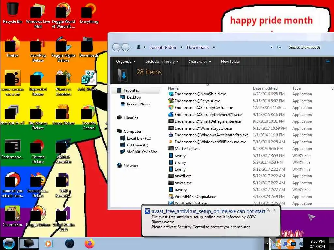Viewport: 334px width, 250px height.
Task: Select the Chuzzle Deluxe desktop icon
Action: 38,151
